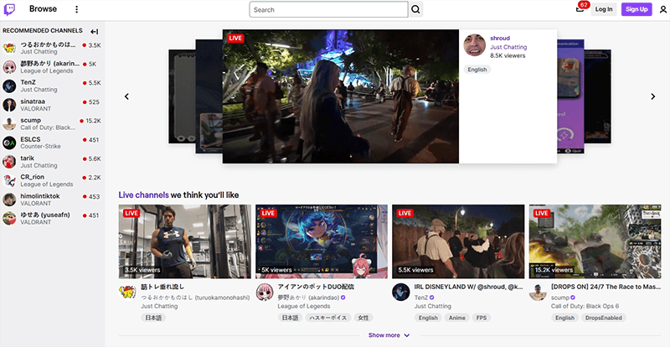
Task: Open the Live channels heading link
Action: click(143, 195)
